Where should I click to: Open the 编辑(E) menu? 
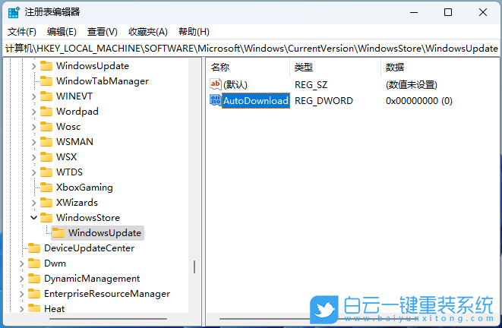[62, 32]
